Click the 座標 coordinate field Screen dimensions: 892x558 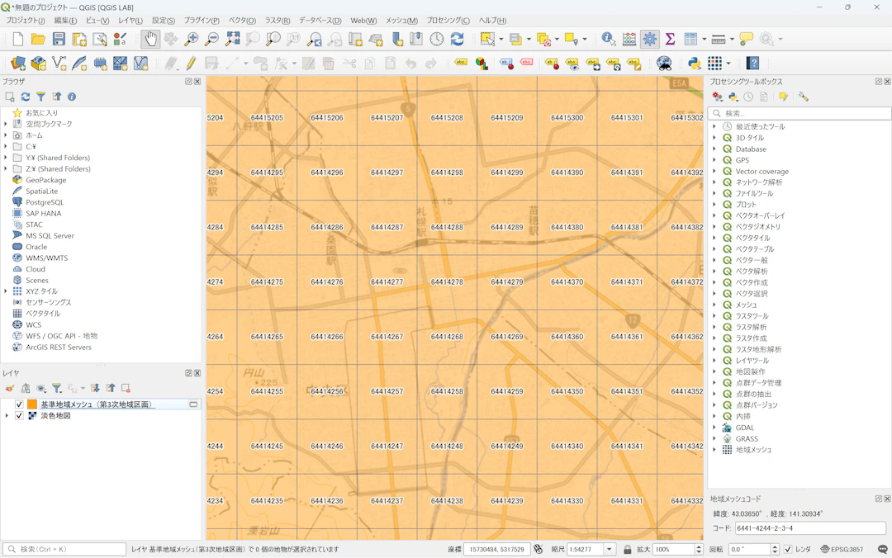[496, 550]
